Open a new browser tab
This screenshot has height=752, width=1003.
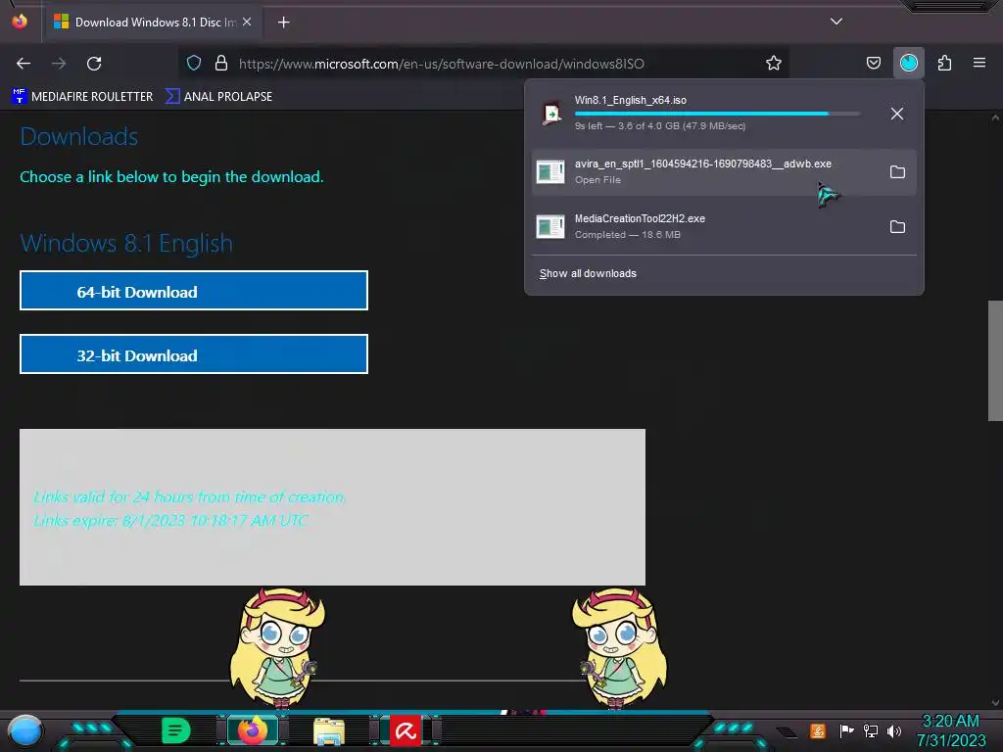pyautogui.click(x=283, y=23)
